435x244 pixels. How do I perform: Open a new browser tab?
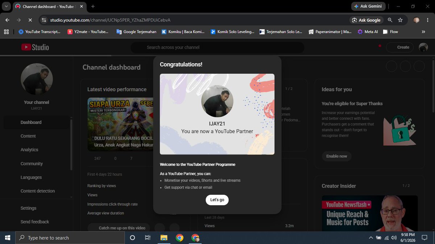coord(93,6)
